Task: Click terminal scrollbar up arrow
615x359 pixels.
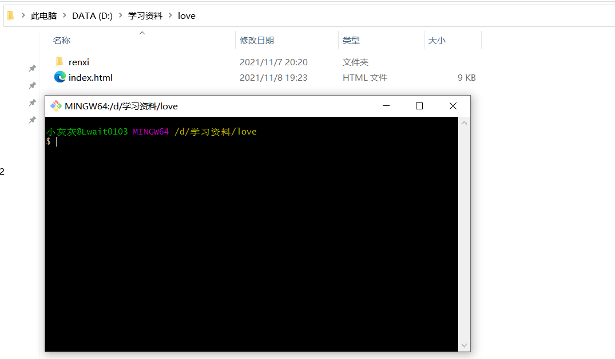Action: (x=465, y=123)
